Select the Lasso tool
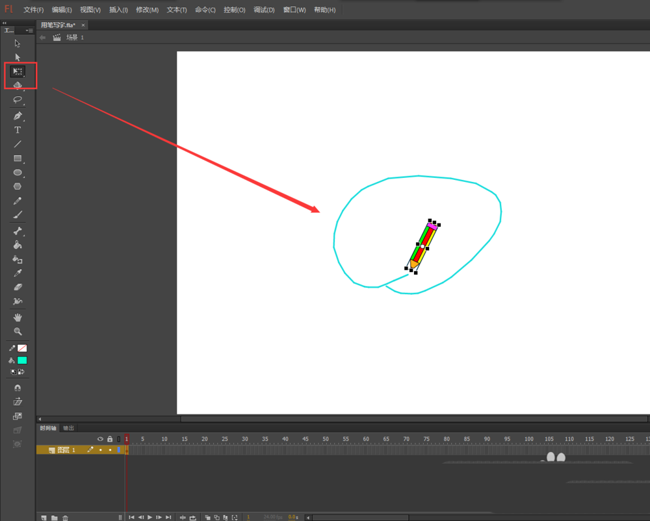The image size is (650, 521). [x=18, y=100]
